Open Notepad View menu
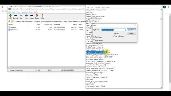 (103, 7)
